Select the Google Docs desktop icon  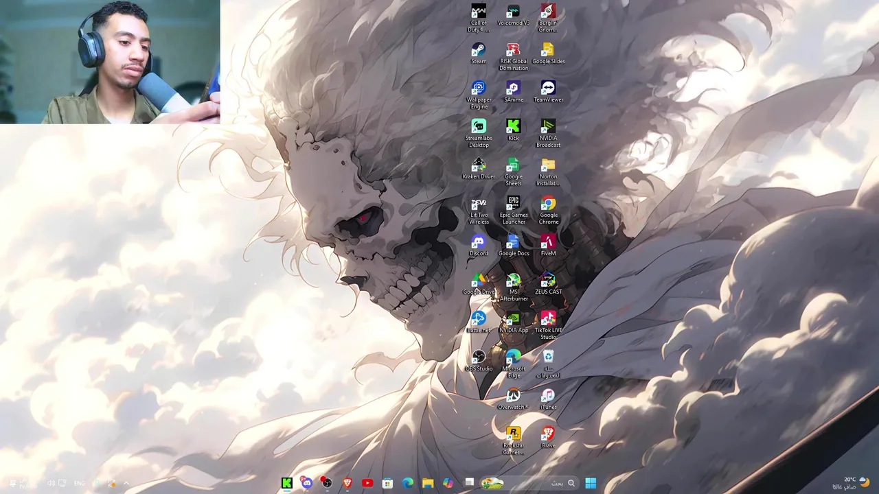514,246
